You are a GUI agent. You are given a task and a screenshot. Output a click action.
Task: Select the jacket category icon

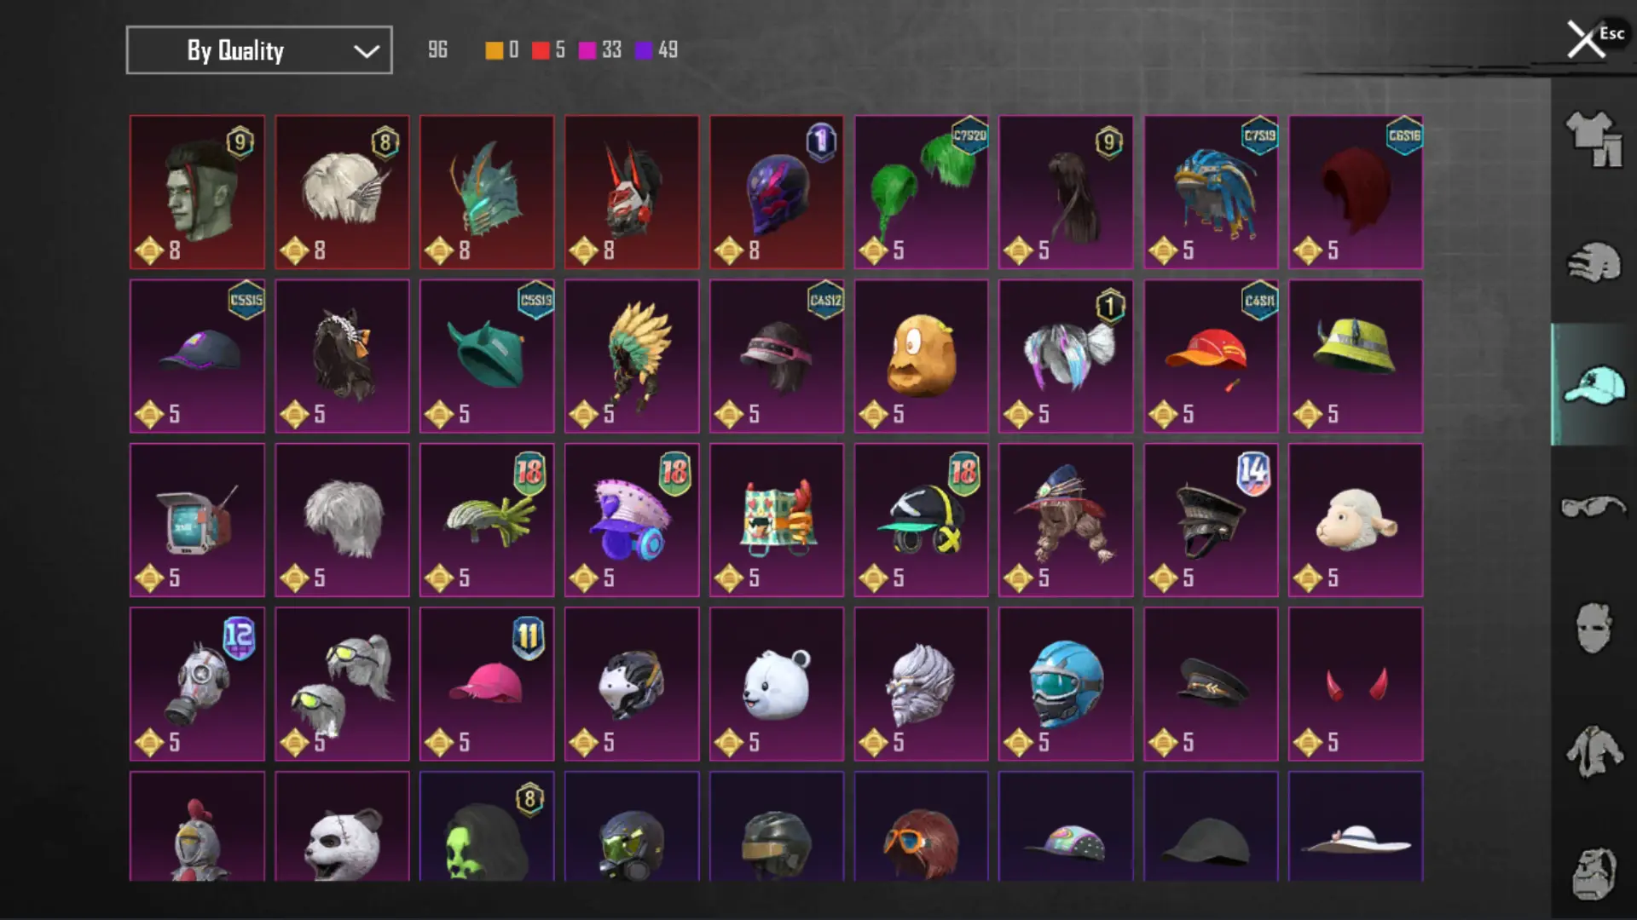pyautogui.click(x=1594, y=751)
